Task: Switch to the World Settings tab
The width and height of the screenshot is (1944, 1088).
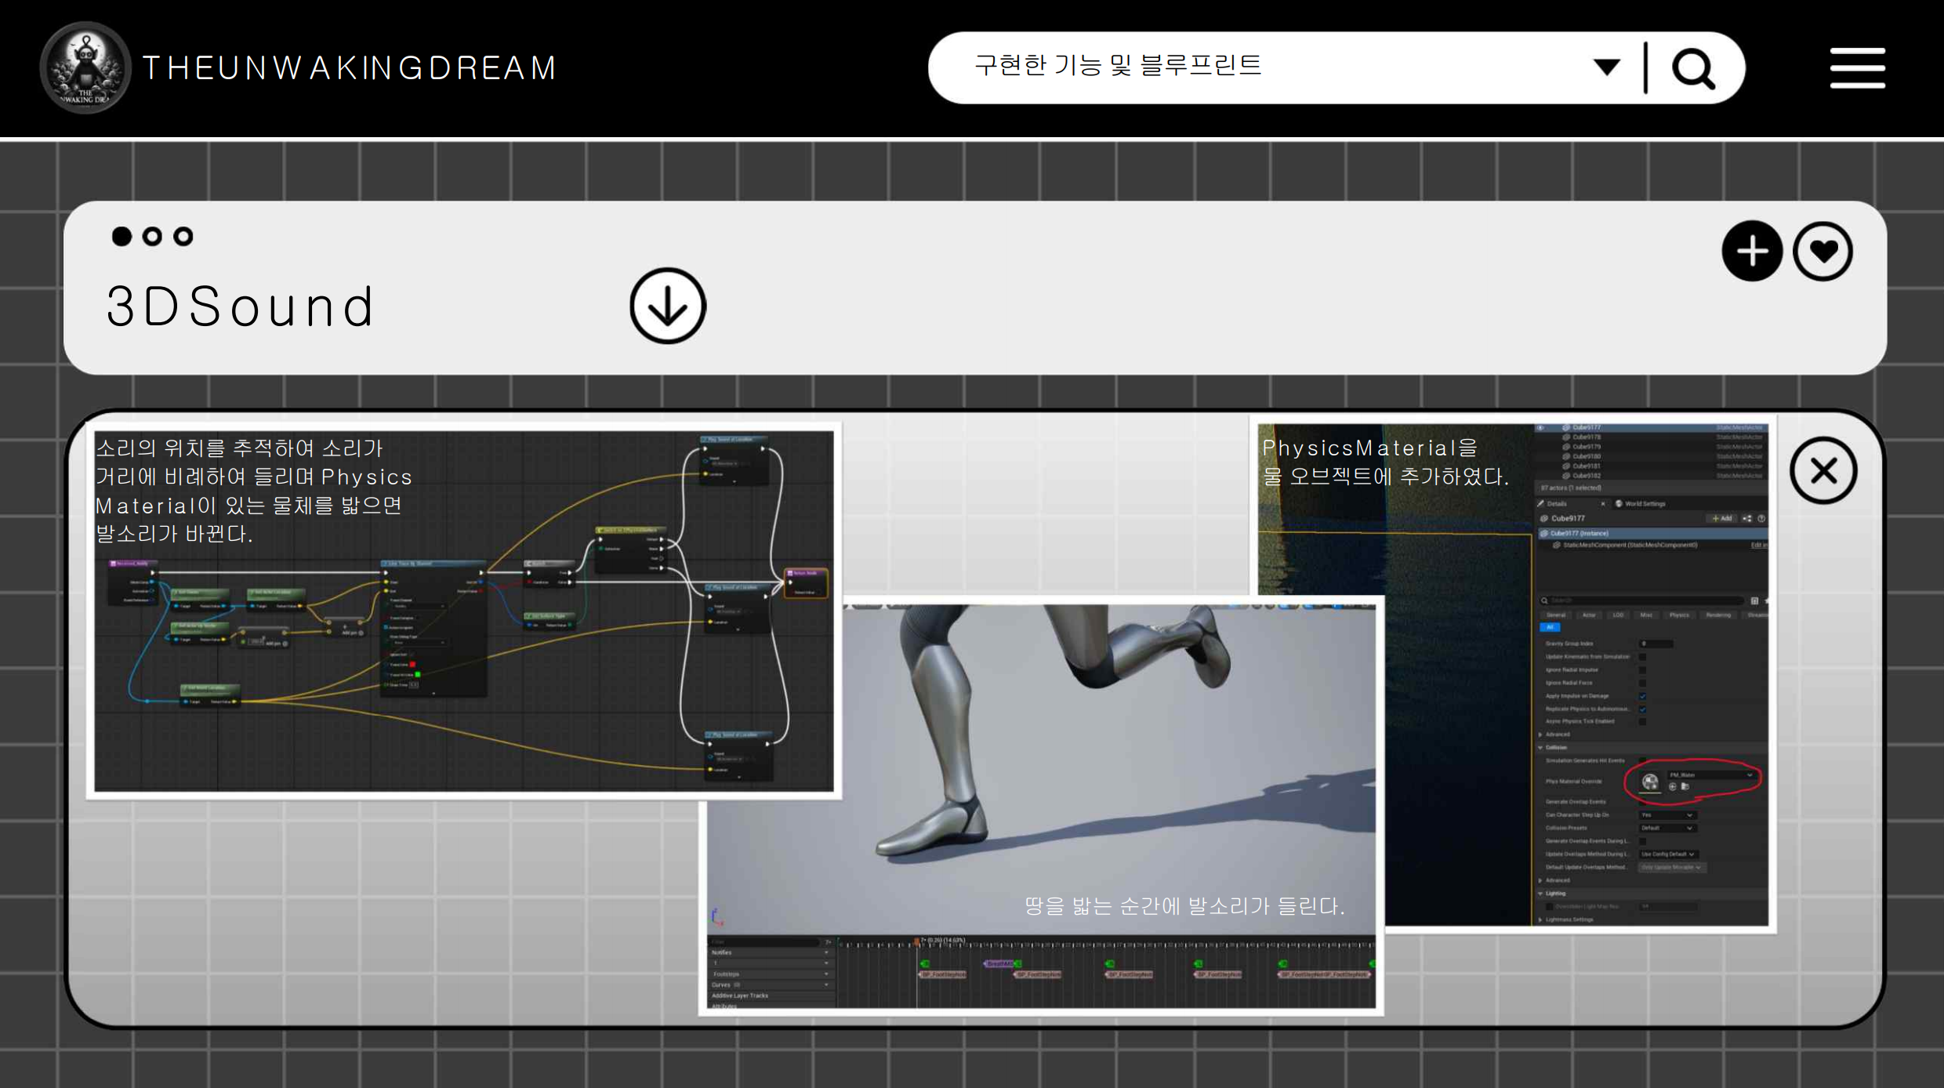Action: [x=1644, y=503]
